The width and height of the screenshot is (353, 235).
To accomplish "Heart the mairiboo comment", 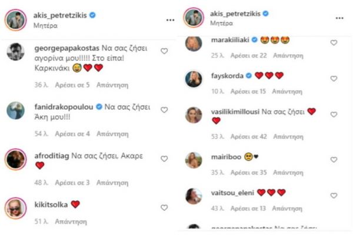I will [x=334, y=158].
